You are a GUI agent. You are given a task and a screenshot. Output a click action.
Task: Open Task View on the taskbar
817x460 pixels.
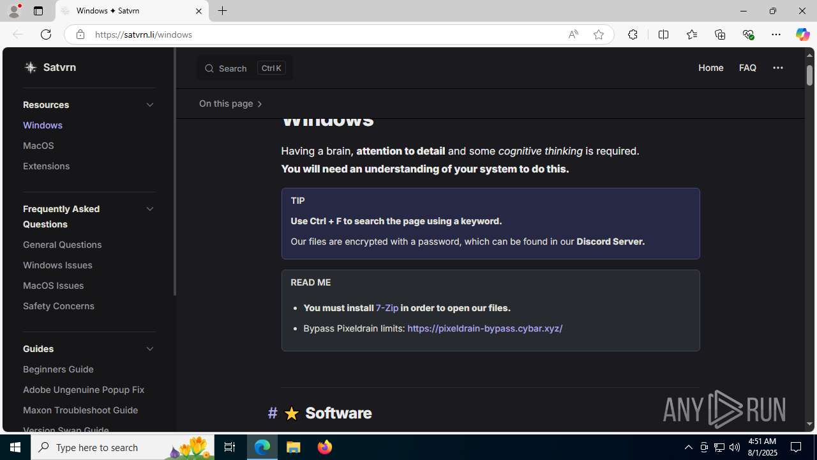click(229, 447)
